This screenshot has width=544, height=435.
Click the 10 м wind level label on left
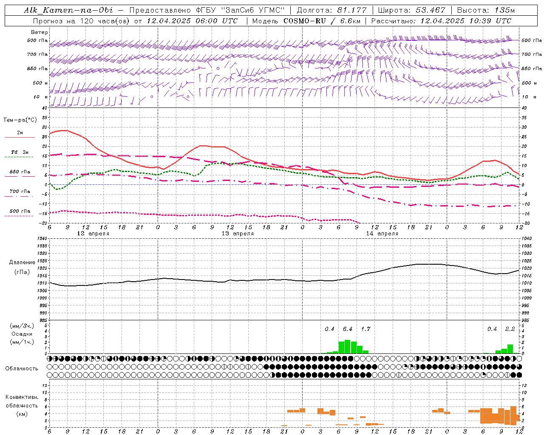tap(40, 97)
